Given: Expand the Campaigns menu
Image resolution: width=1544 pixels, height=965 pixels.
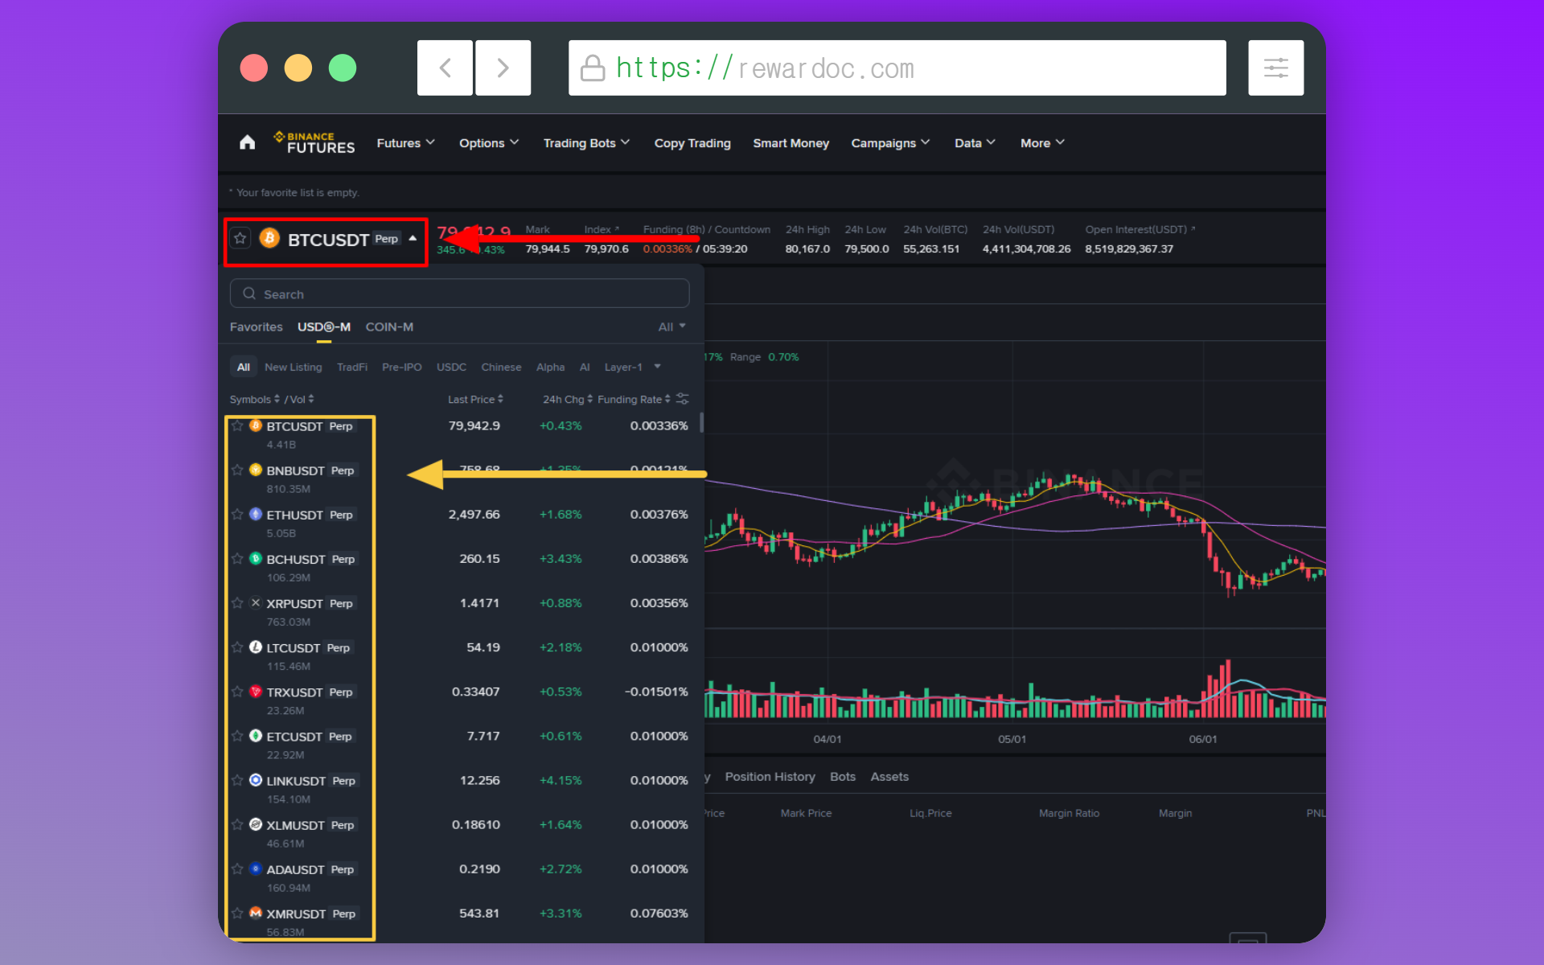Looking at the screenshot, I should tap(890, 143).
